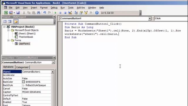
Task: Click the Properties list scroll up arrow
Action: (53, 72)
